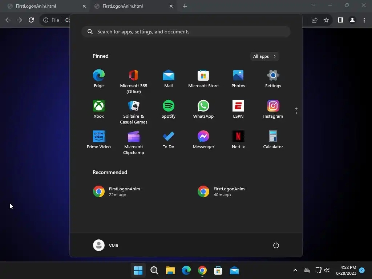
Task: Open the volume control in tray
Action: [327, 270]
